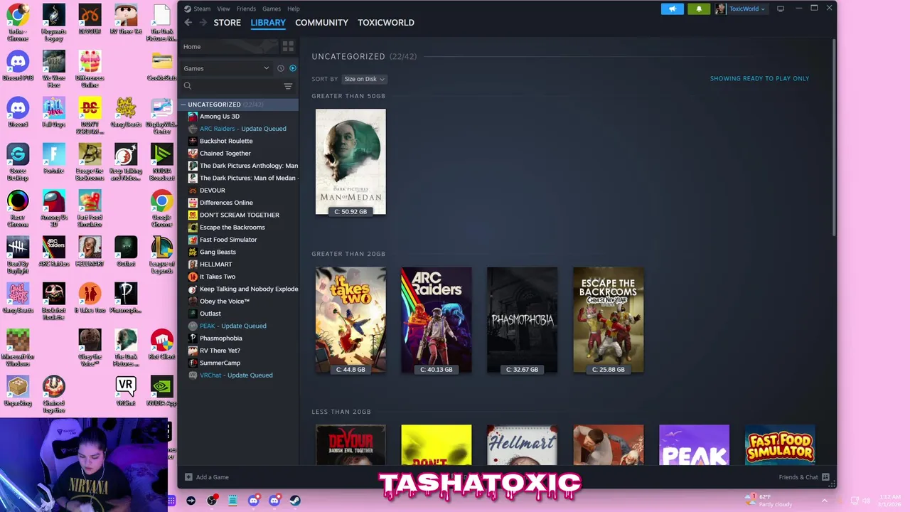Open Google Chrome desktop shortcut
This screenshot has height=512, width=910.
tap(161, 208)
